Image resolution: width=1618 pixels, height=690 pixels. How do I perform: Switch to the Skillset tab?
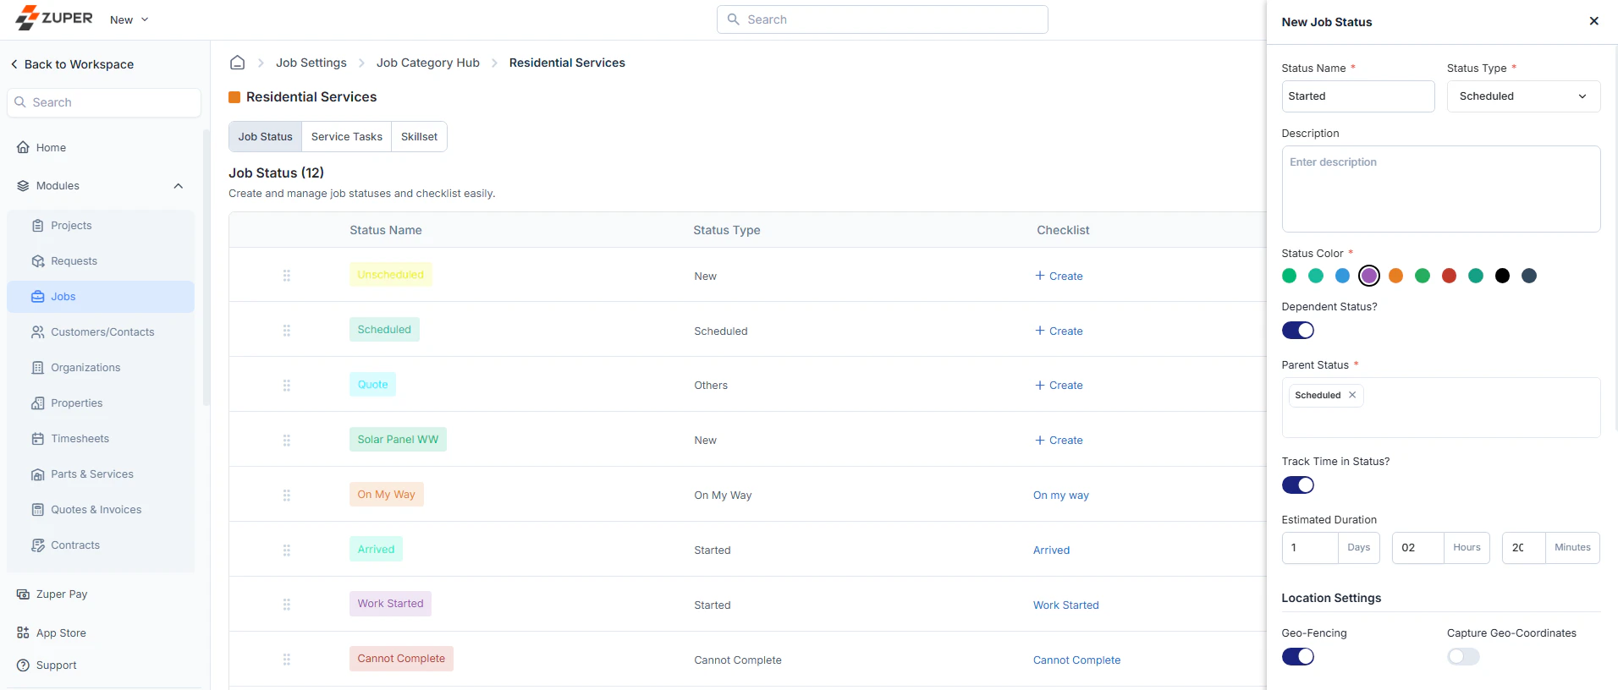pos(419,137)
